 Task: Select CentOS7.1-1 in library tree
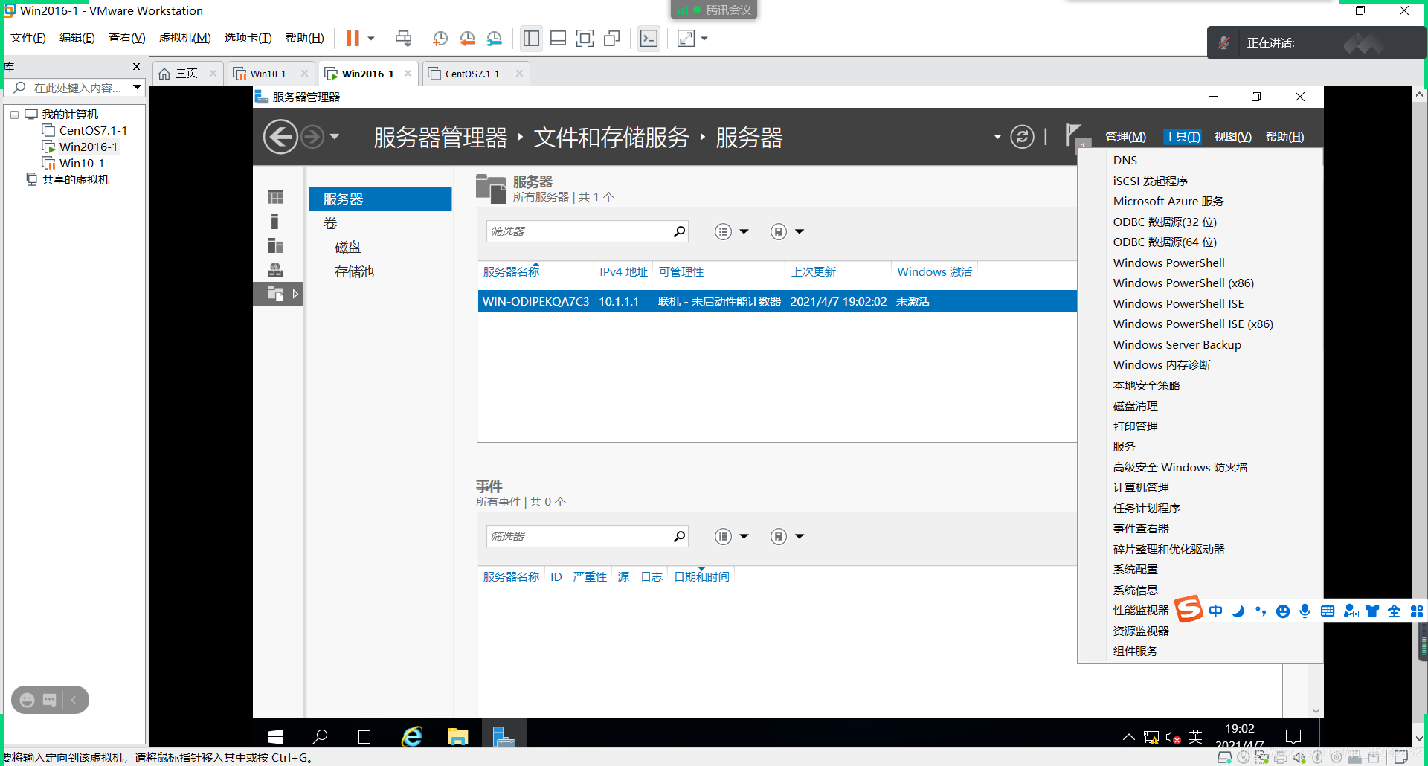coord(93,130)
